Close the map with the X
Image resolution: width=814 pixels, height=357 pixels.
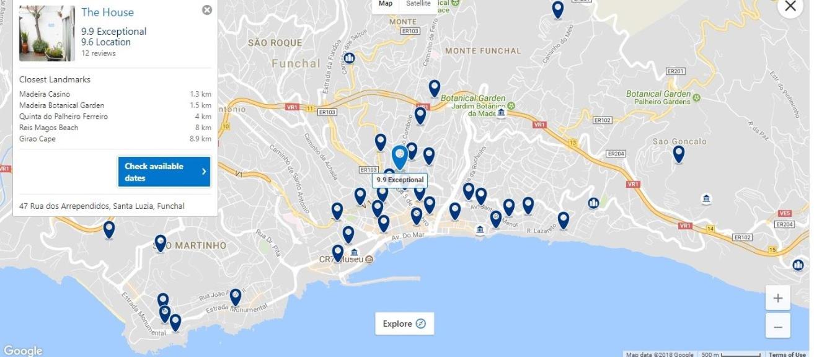pyautogui.click(x=790, y=6)
